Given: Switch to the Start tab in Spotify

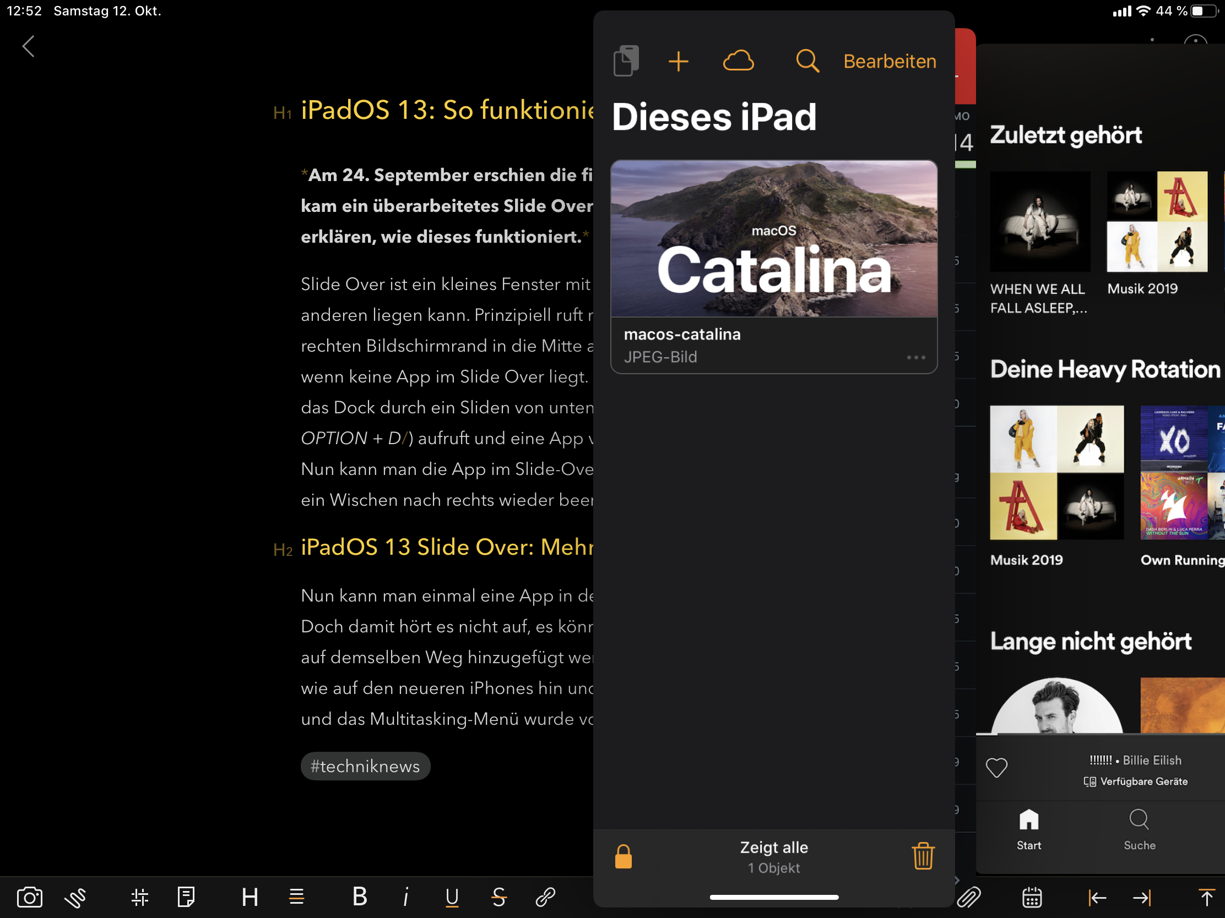Looking at the screenshot, I should tap(1029, 830).
